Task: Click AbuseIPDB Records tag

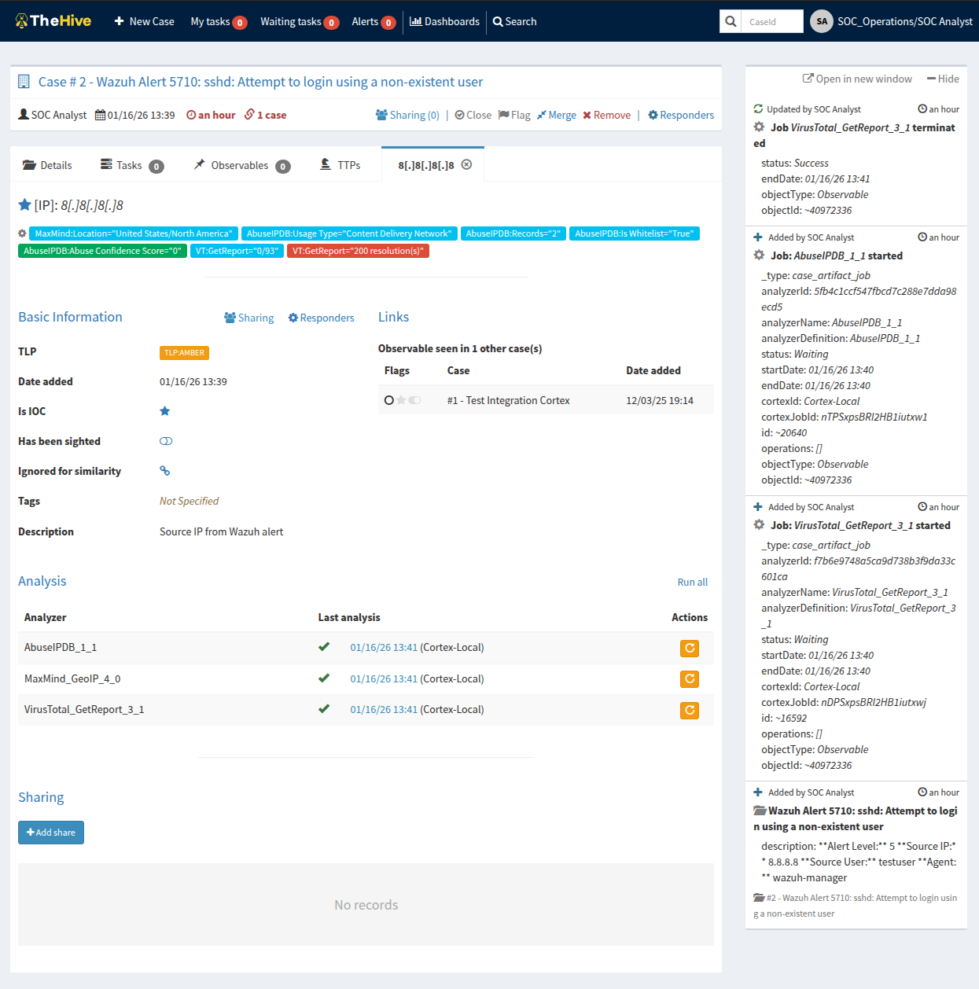Action: (x=513, y=233)
